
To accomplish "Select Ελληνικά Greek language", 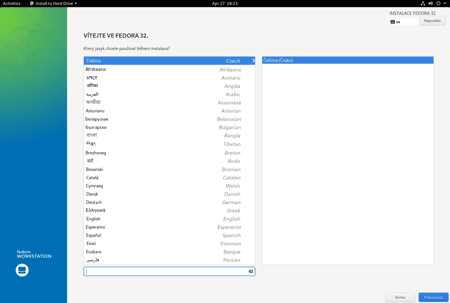I will [x=169, y=211].
